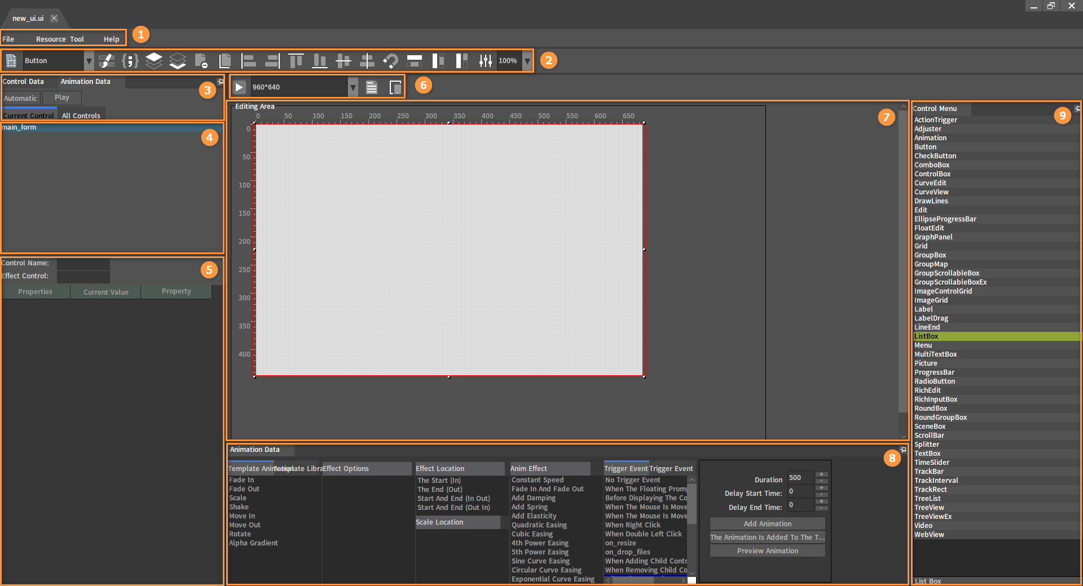Click the align top edges icon
1083x586 pixels.
[x=296, y=61]
